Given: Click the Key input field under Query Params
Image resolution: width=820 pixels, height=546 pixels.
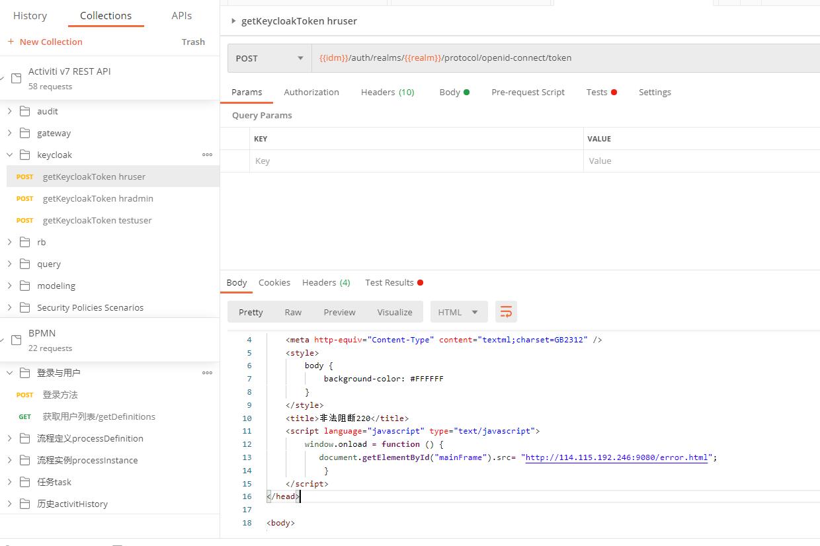Looking at the screenshot, I should coord(331,161).
